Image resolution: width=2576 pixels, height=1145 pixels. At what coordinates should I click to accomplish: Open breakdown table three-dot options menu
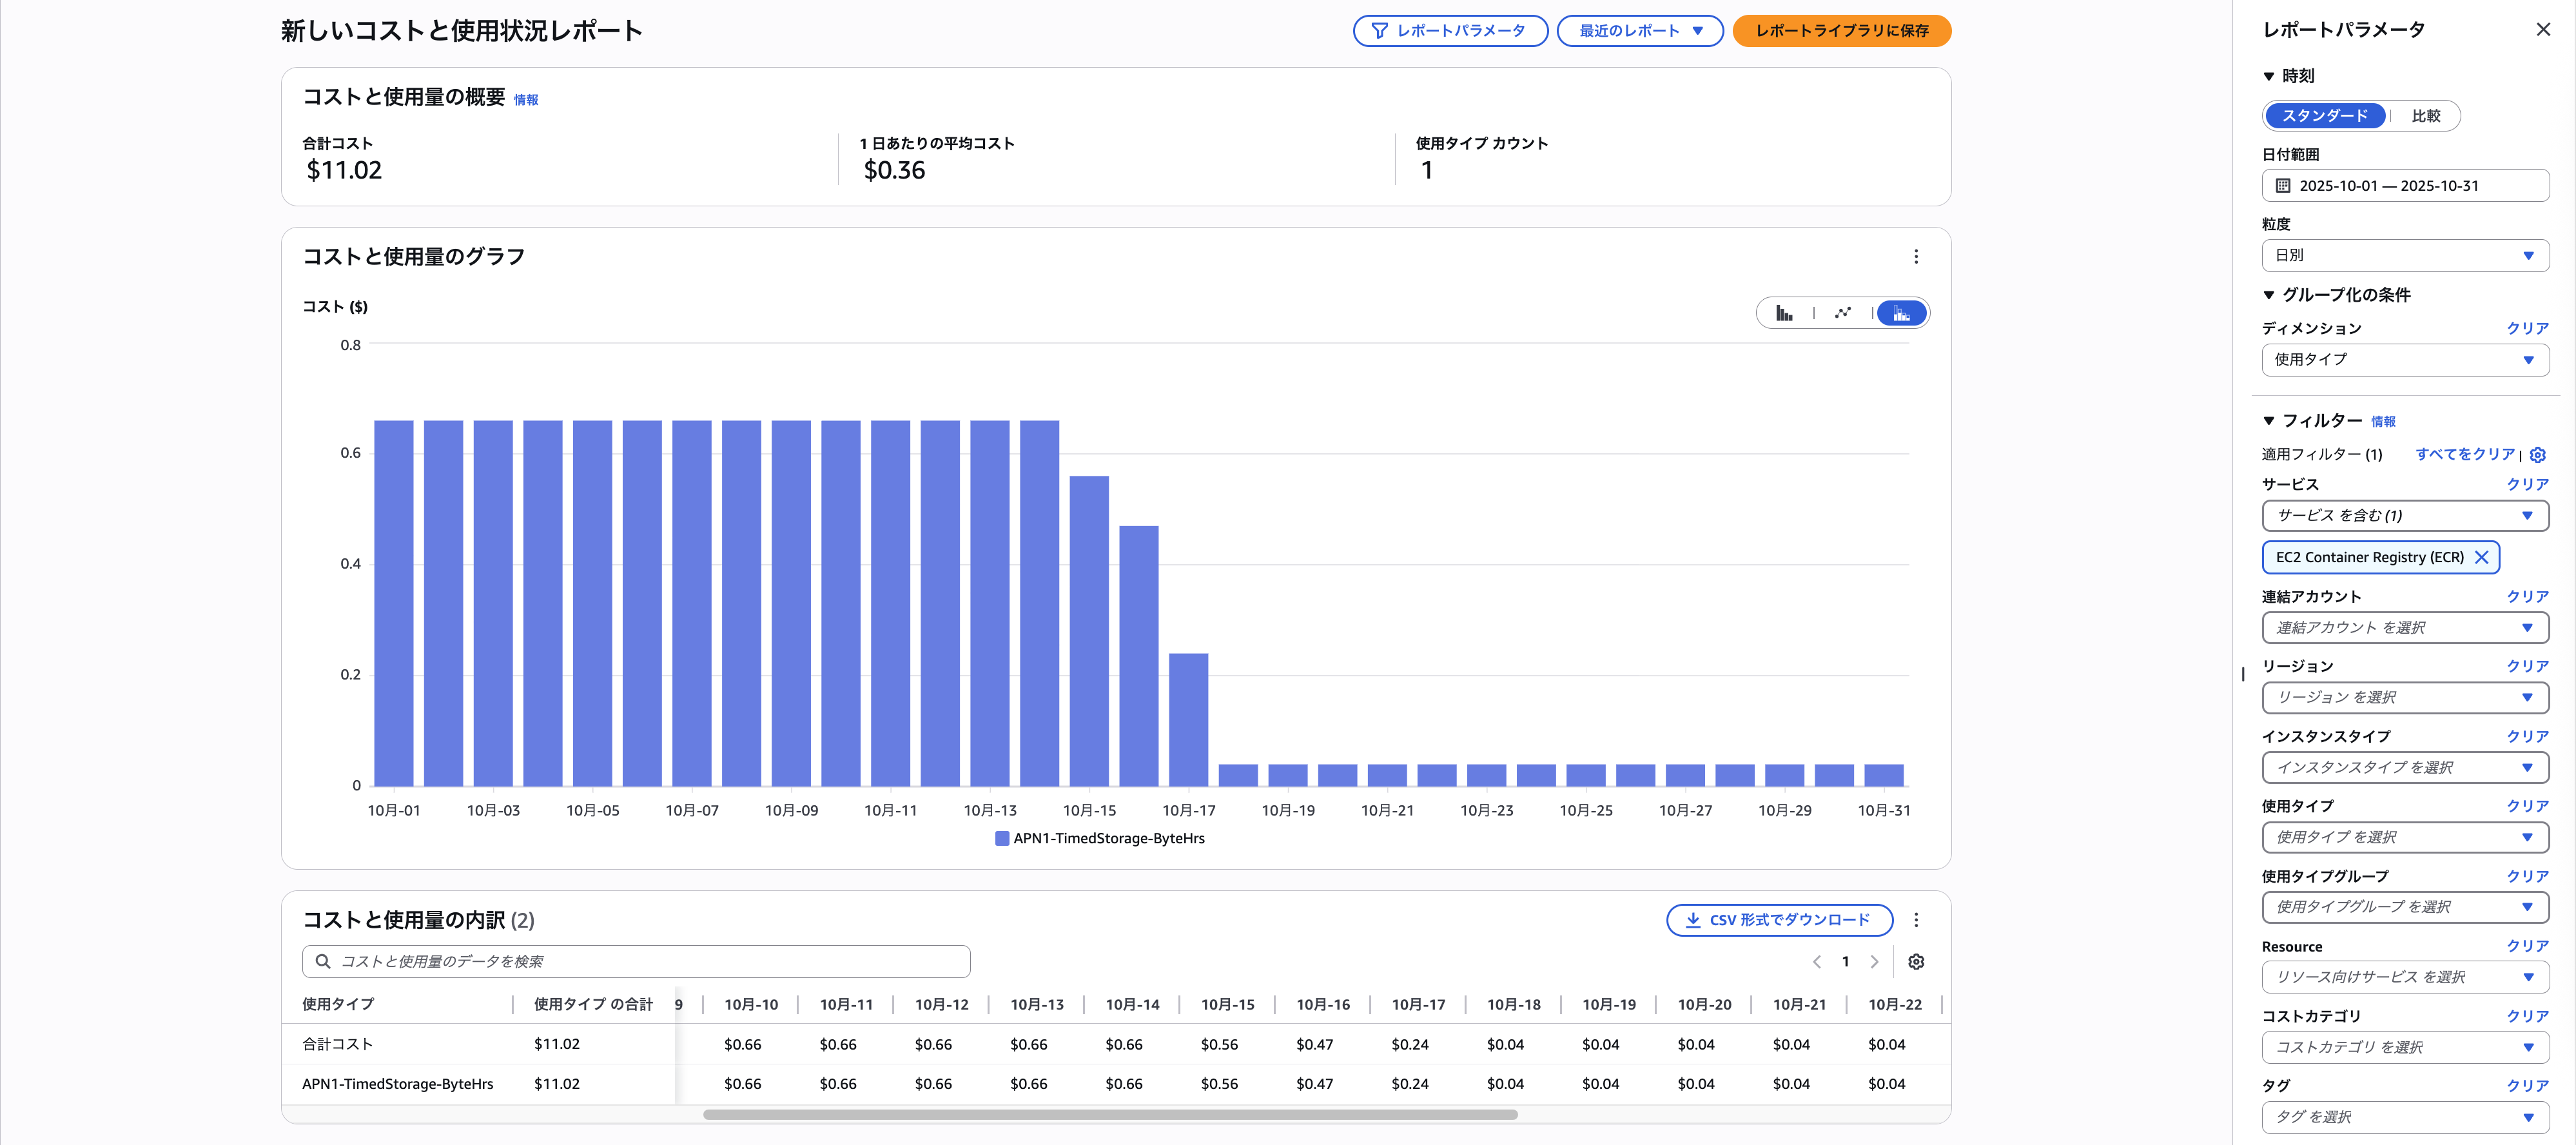pos(1916,920)
